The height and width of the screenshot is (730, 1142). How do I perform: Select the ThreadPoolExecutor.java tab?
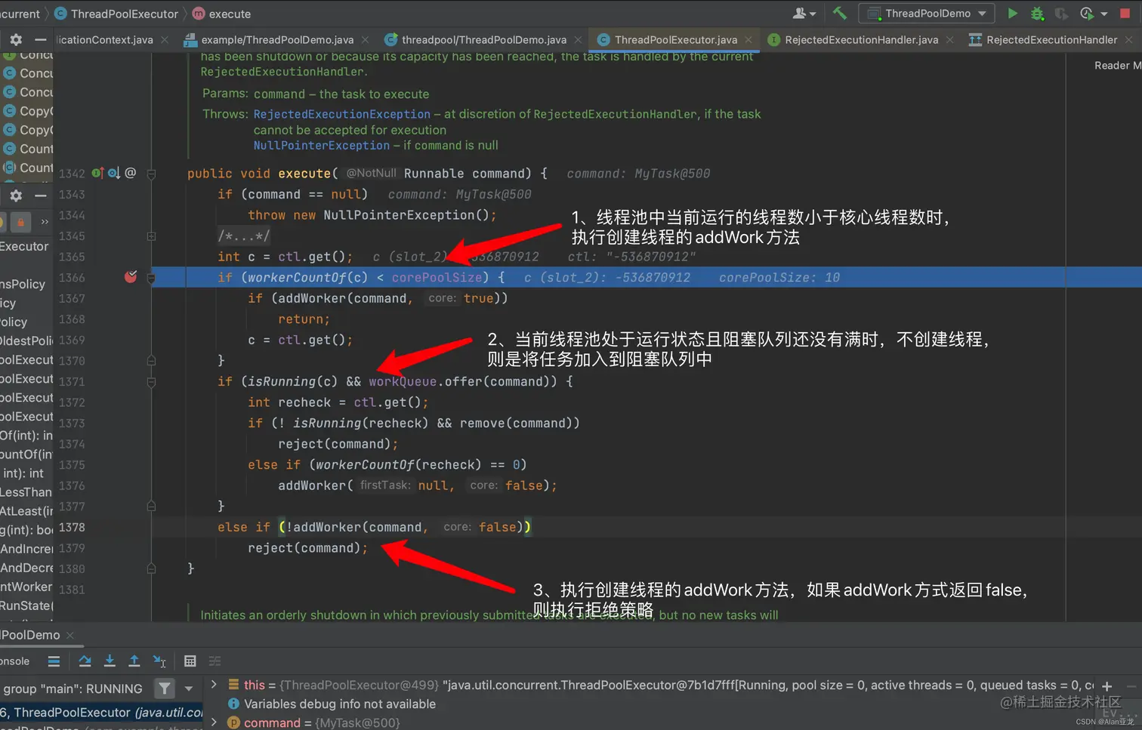(675, 39)
